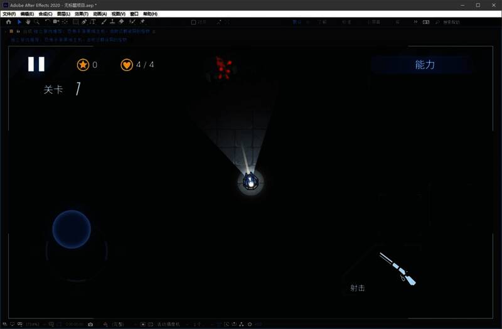Expand the workspace overflow chevron
The height and width of the screenshot is (329, 502).
[415, 22]
